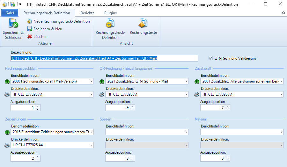Click the save icon in title bar
This screenshot has height=167, width=287.
(12, 4)
